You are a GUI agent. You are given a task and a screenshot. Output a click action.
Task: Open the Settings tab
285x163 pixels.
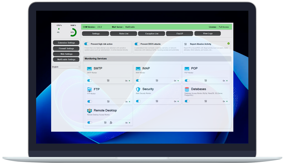click(96, 34)
